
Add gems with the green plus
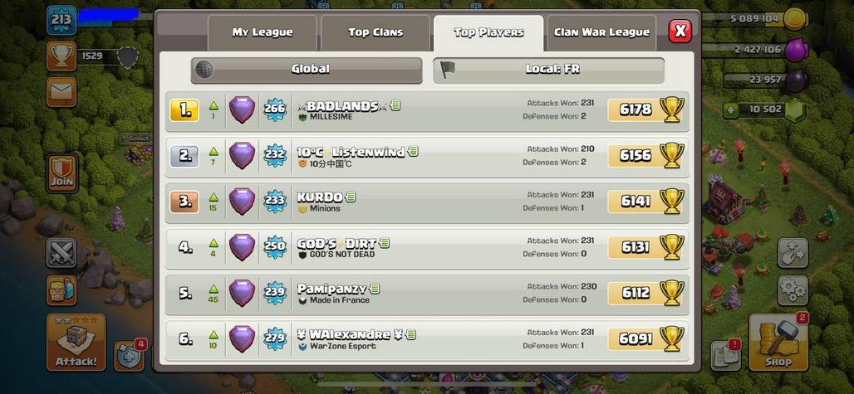click(x=730, y=110)
